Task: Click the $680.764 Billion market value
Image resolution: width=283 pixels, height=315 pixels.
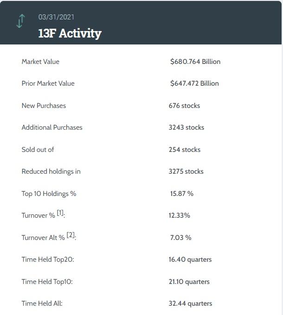Action: coord(195,62)
